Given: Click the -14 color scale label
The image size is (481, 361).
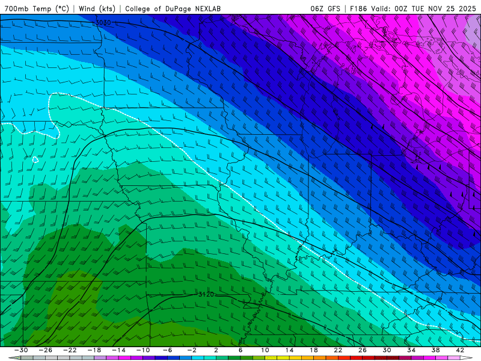Looking at the screenshot, I should coord(118,350).
